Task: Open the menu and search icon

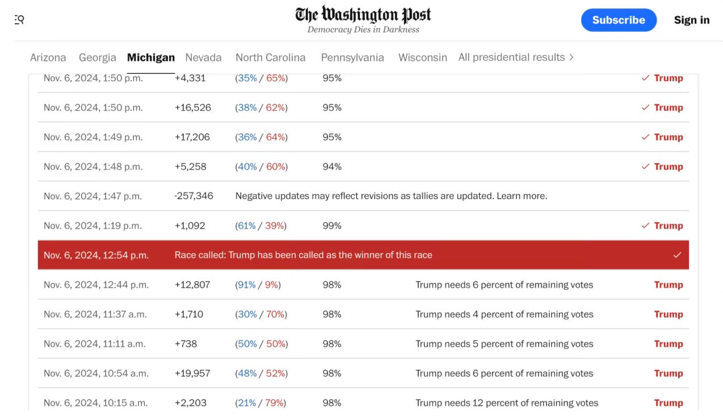Action: coord(19,20)
